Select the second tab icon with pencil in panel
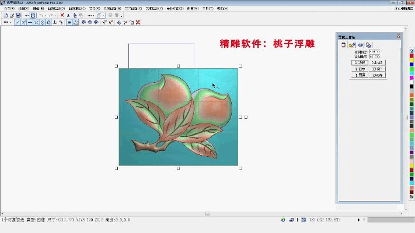 (x=352, y=45)
